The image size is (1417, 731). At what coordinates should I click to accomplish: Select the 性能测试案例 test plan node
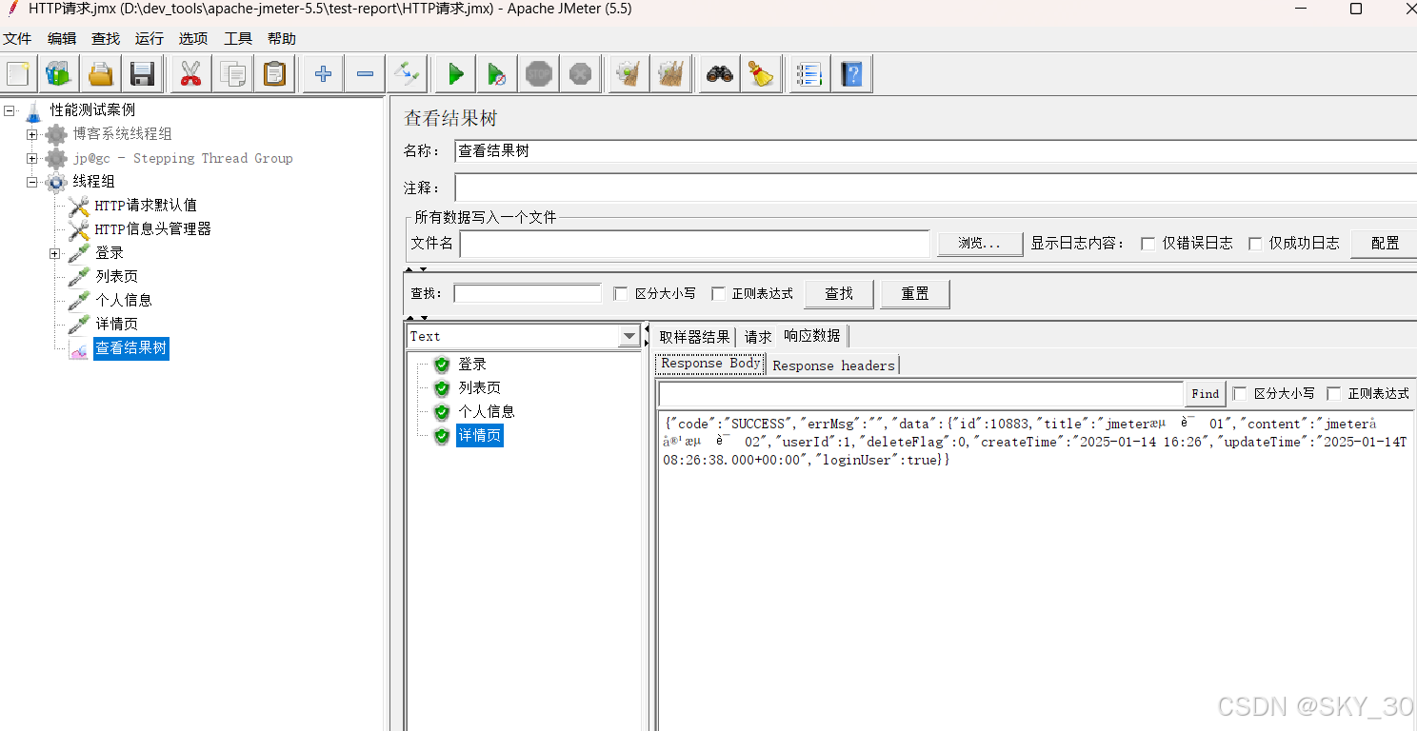pos(92,110)
